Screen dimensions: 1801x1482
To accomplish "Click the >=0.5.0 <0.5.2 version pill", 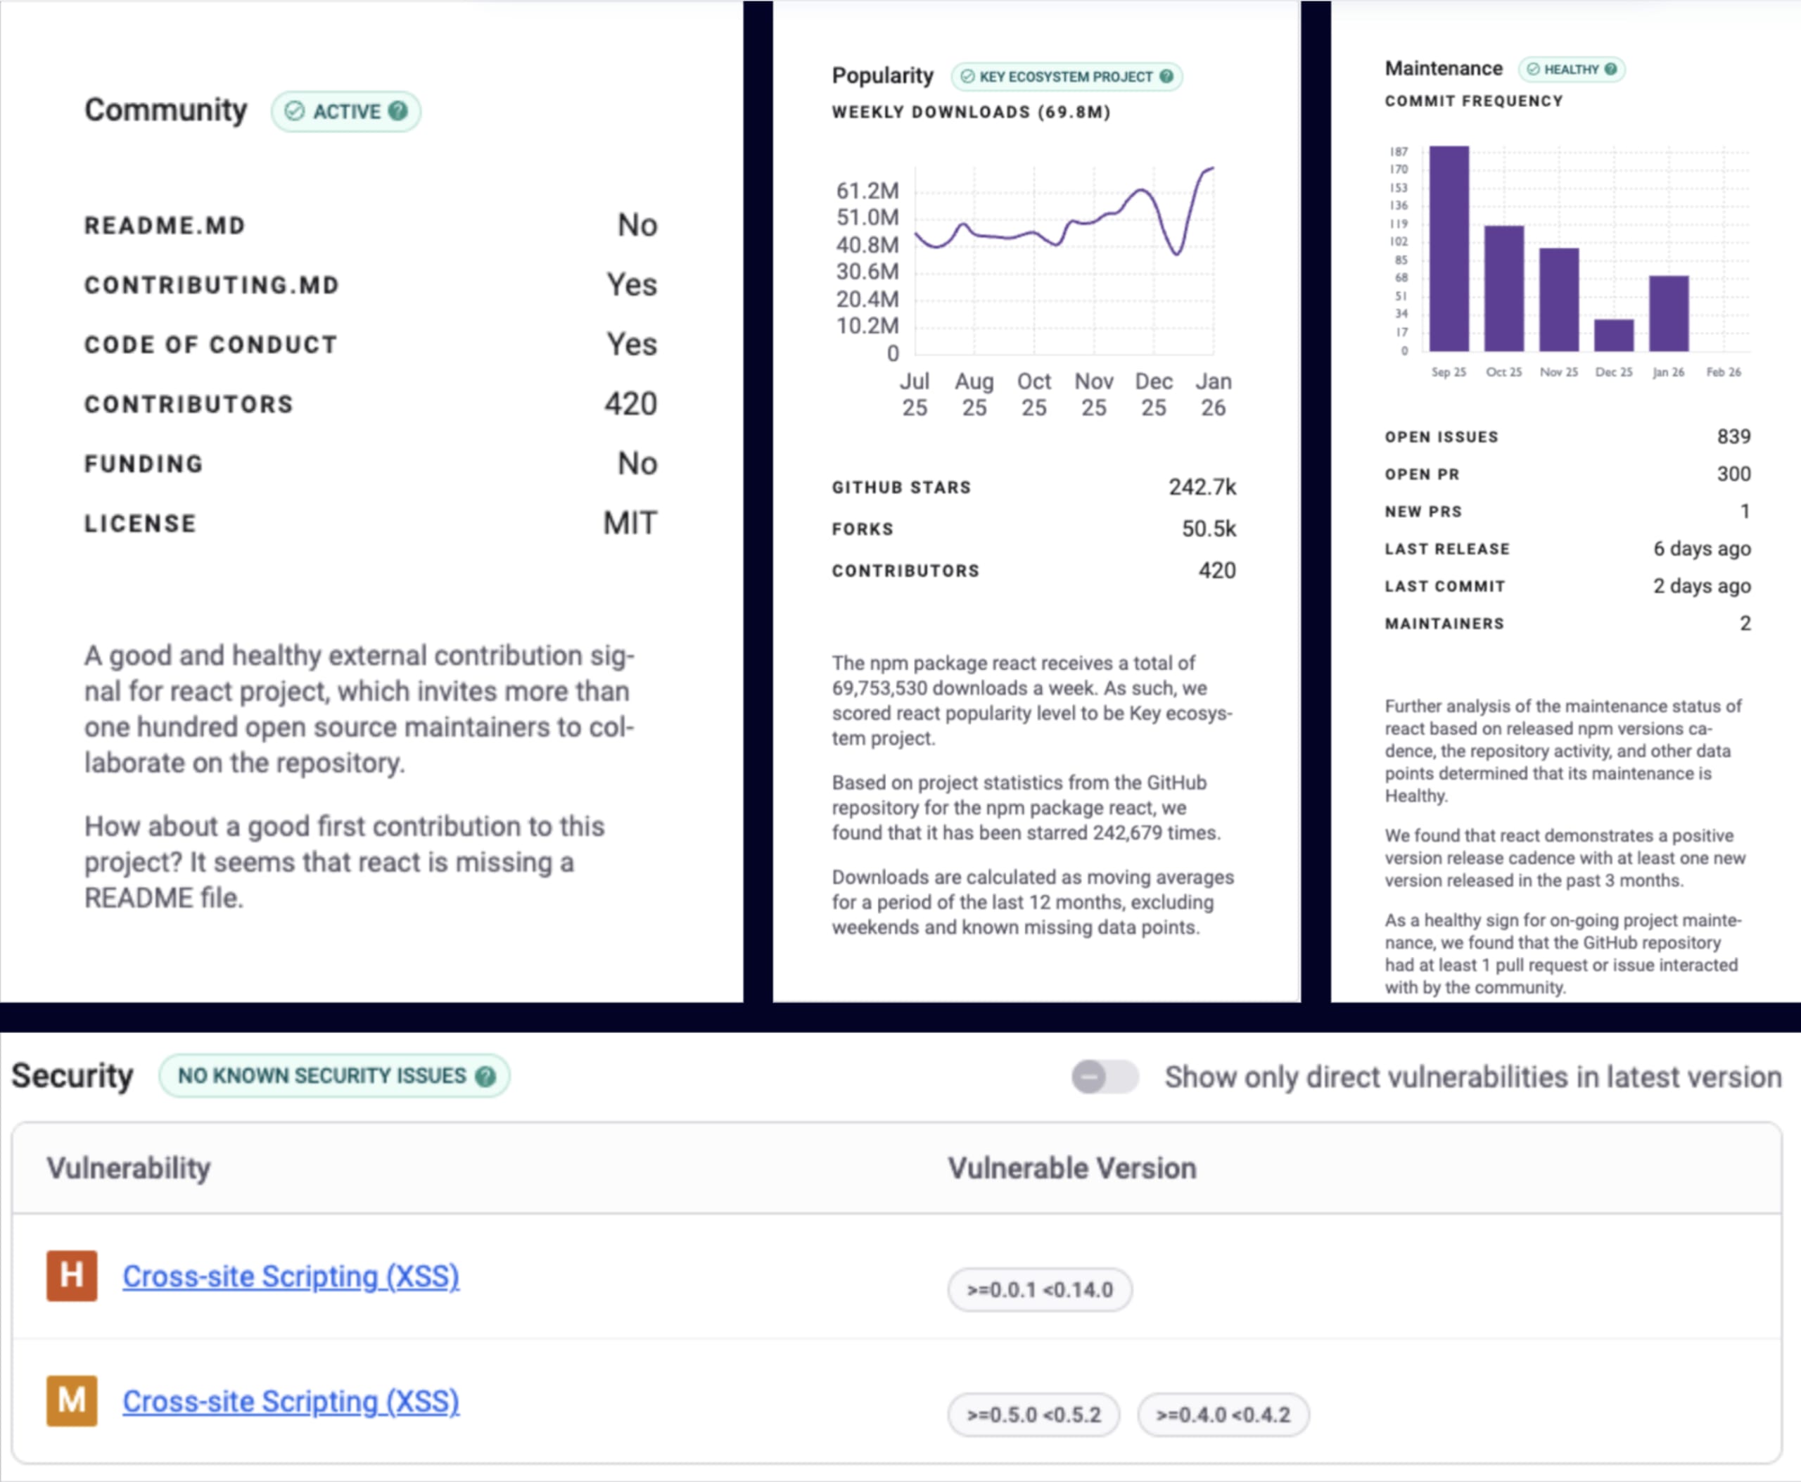I will 1033,1414.
